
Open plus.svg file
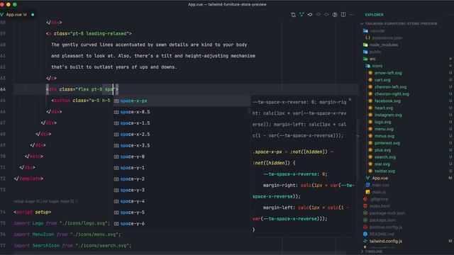pos(382,150)
